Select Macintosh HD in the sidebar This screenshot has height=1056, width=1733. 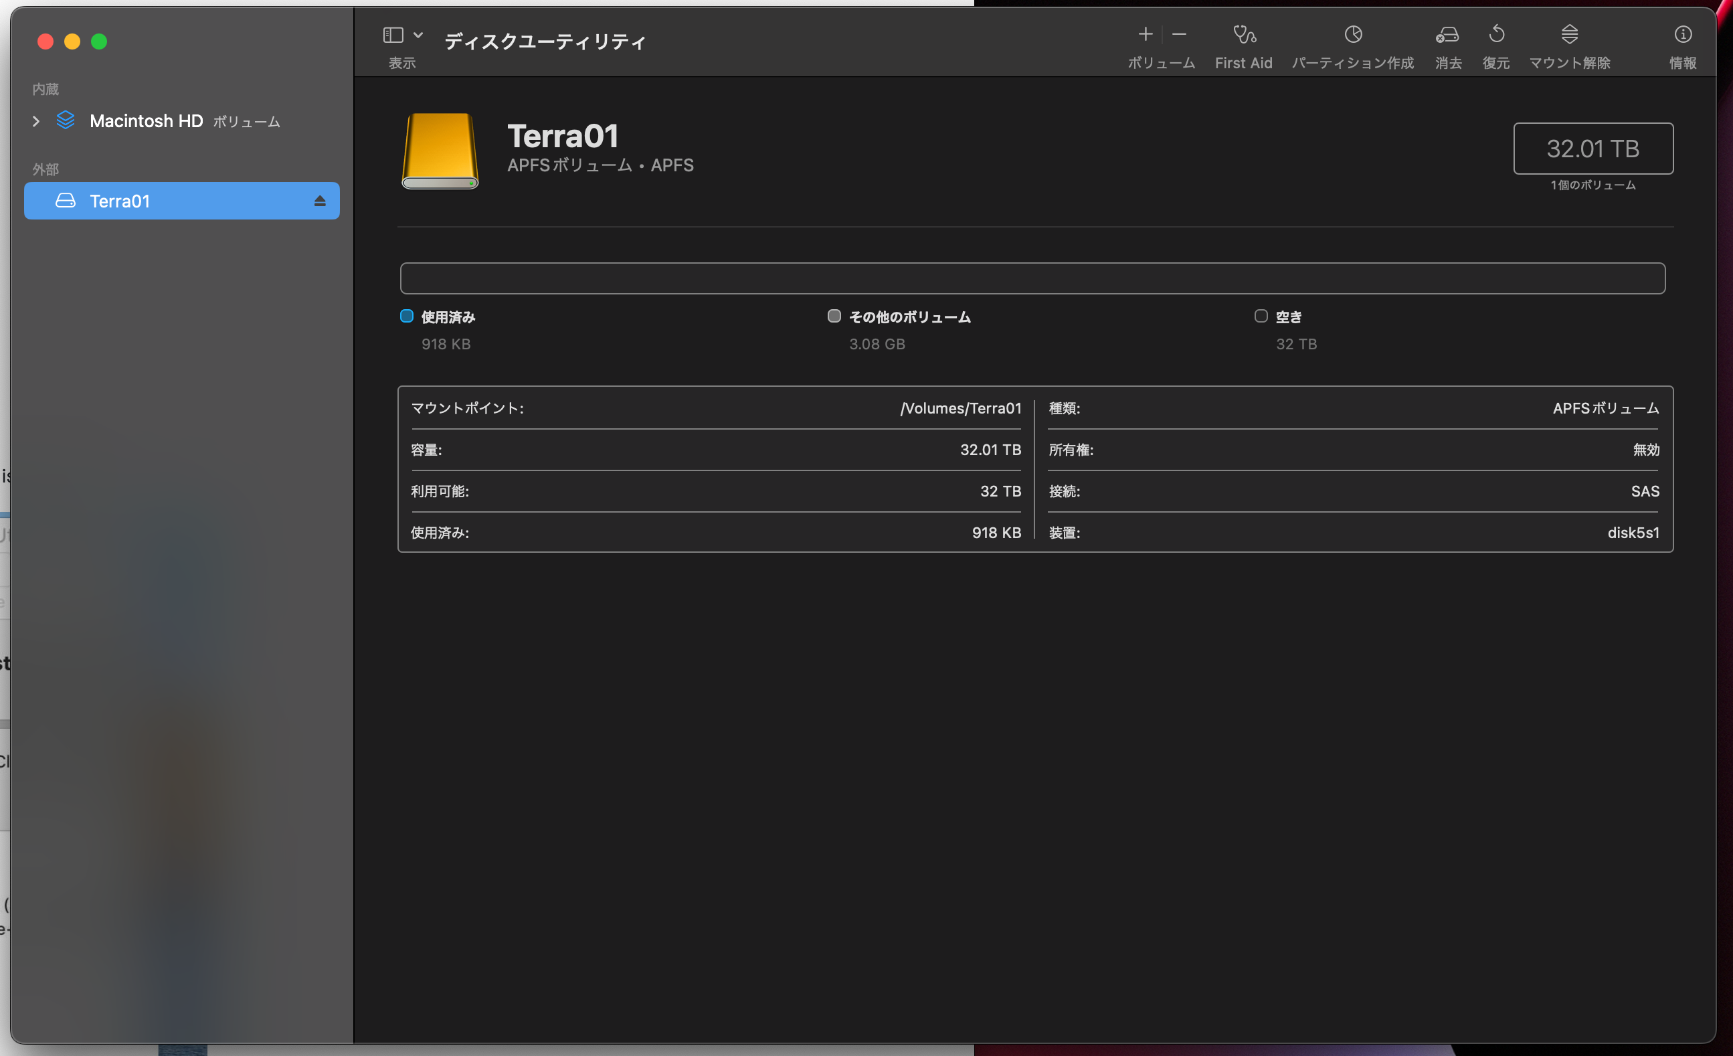(147, 121)
